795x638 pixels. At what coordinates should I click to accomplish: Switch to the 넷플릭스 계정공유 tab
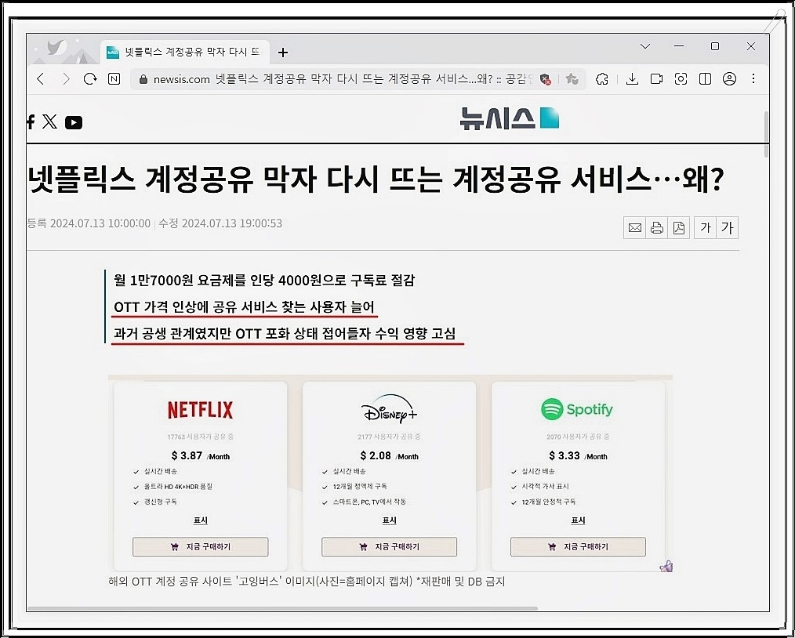[185, 52]
